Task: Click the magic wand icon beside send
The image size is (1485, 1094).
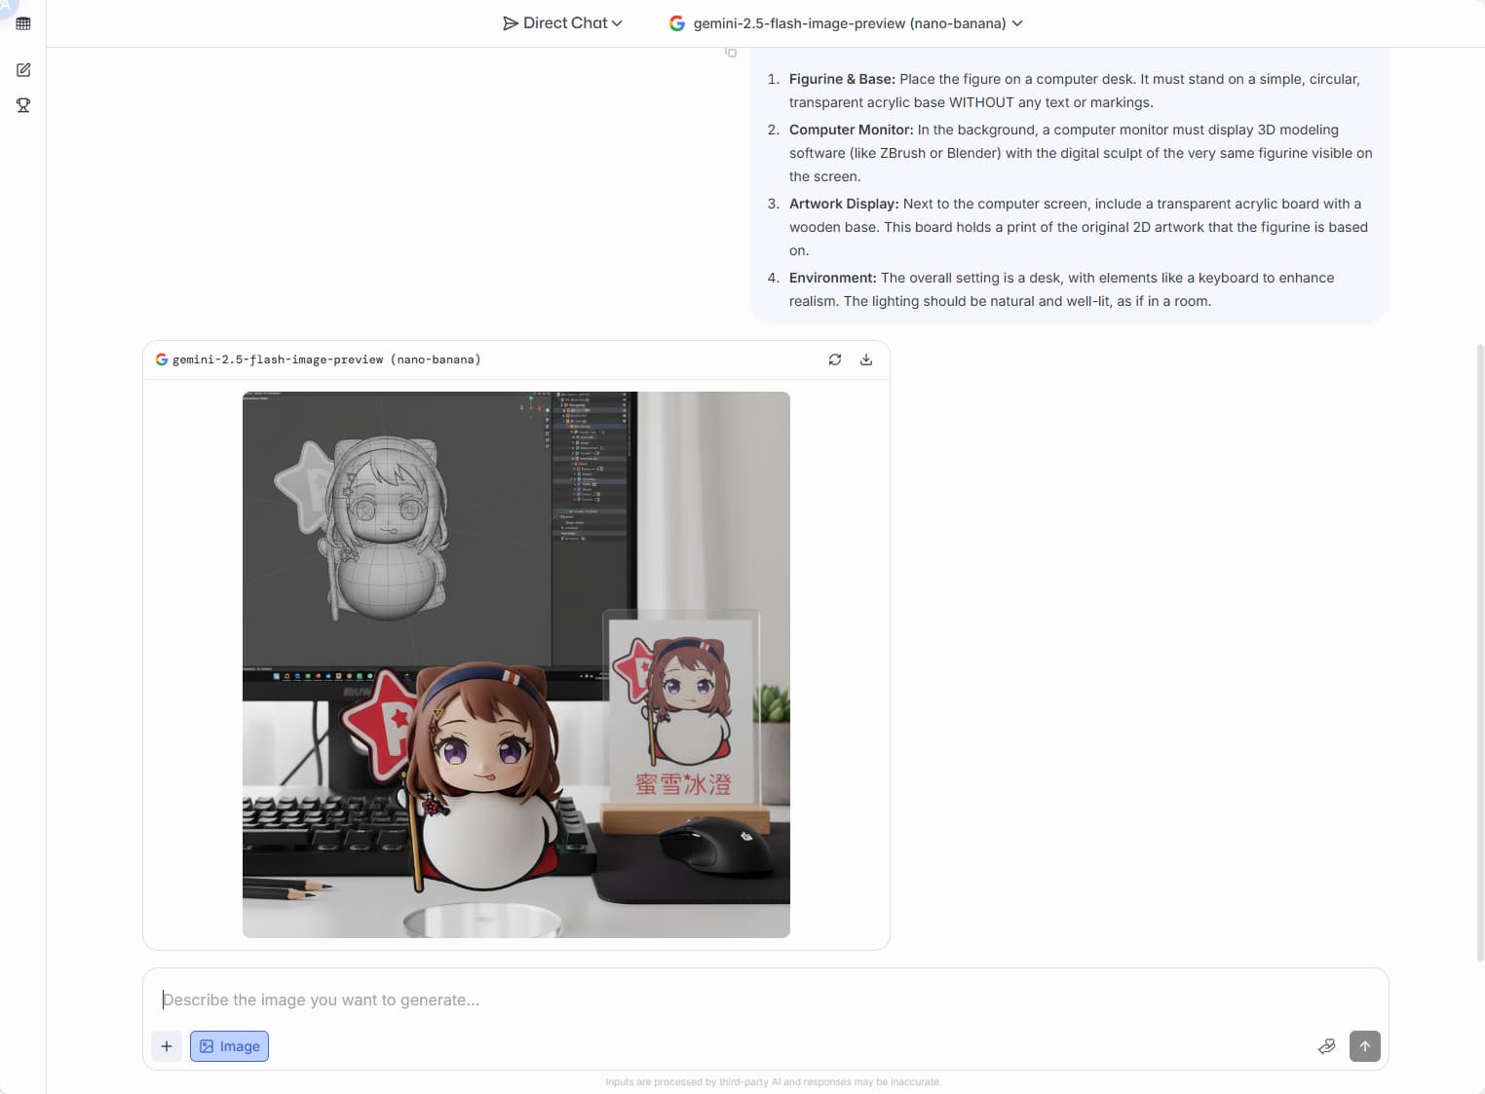Action: point(1326,1046)
